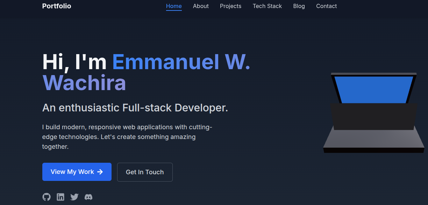Open the Blog nav link

[x=299, y=6]
